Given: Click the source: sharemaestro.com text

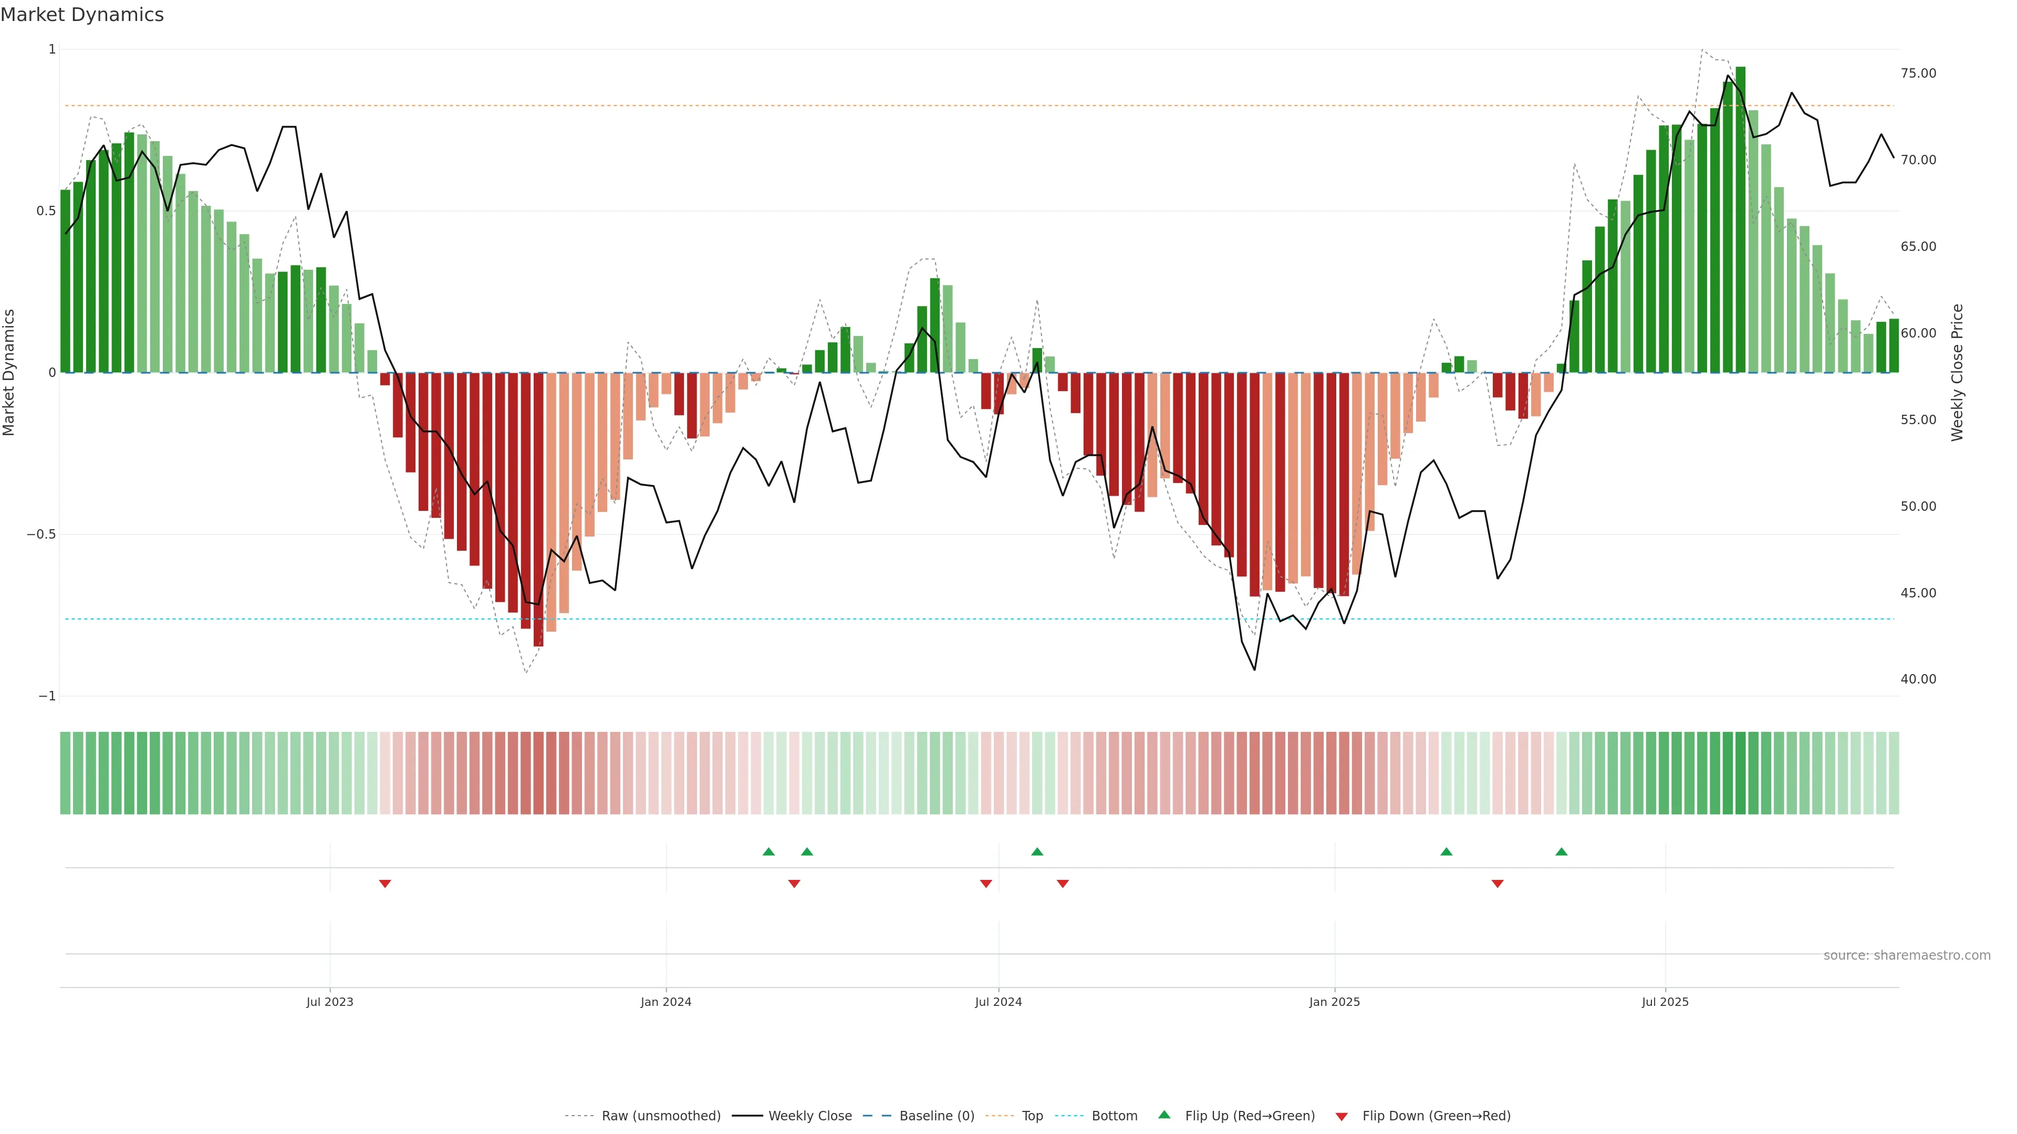Looking at the screenshot, I should [x=1907, y=955].
